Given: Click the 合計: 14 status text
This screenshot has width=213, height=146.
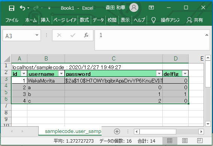Looking at the screenshot, I should (146, 141).
